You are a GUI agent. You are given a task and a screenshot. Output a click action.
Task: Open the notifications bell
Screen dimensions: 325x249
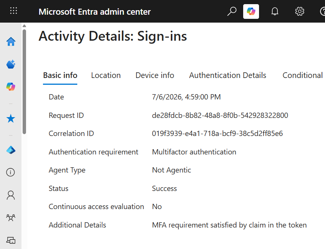pos(275,11)
